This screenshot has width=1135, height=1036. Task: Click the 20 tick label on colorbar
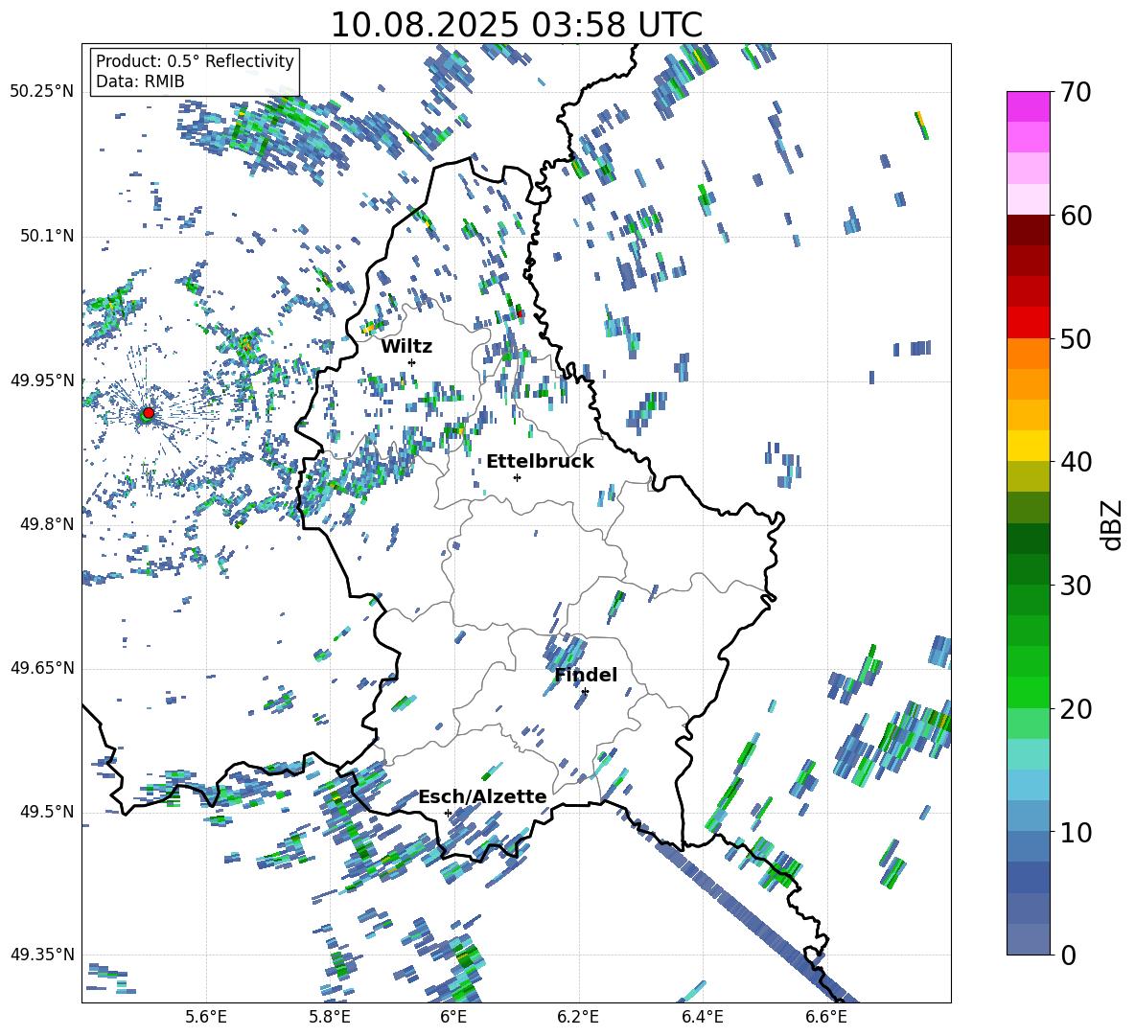tap(1076, 708)
